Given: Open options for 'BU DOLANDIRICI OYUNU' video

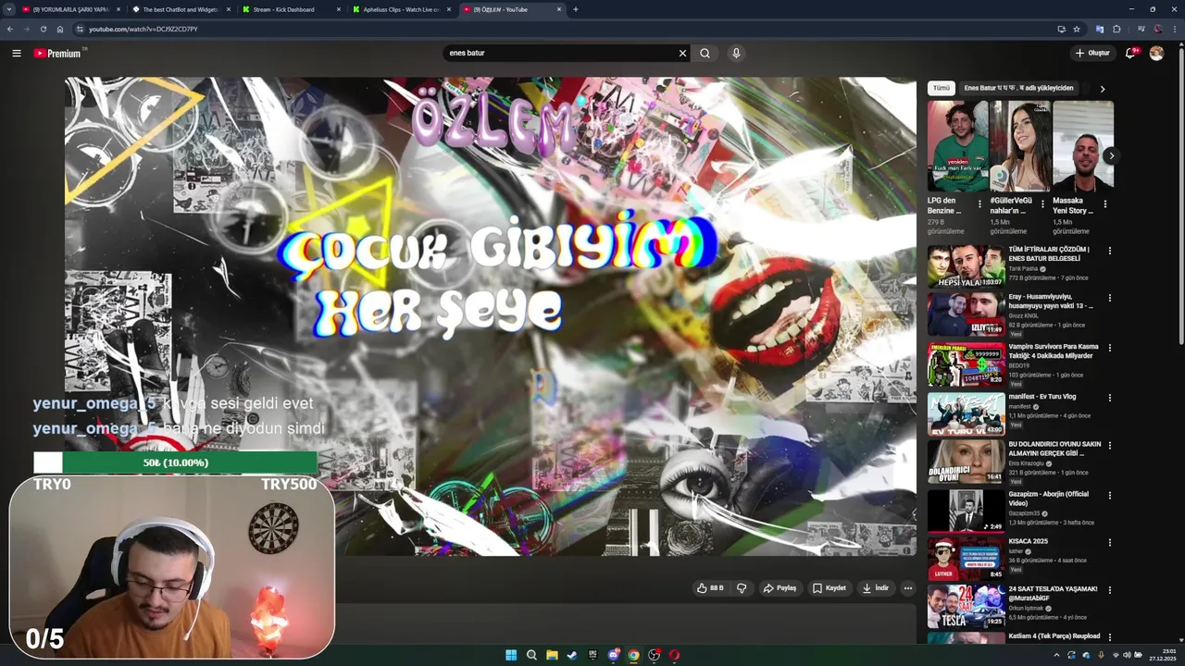Looking at the screenshot, I should pos(1109,445).
